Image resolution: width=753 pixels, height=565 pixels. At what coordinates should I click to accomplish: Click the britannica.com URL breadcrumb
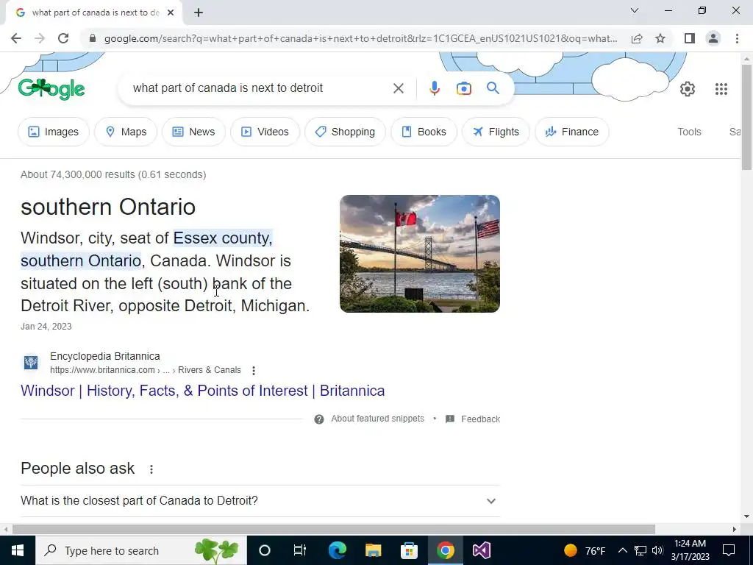pyautogui.click(x=146, y=370)
